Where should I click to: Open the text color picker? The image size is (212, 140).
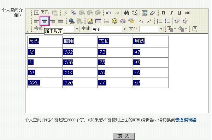172,29
